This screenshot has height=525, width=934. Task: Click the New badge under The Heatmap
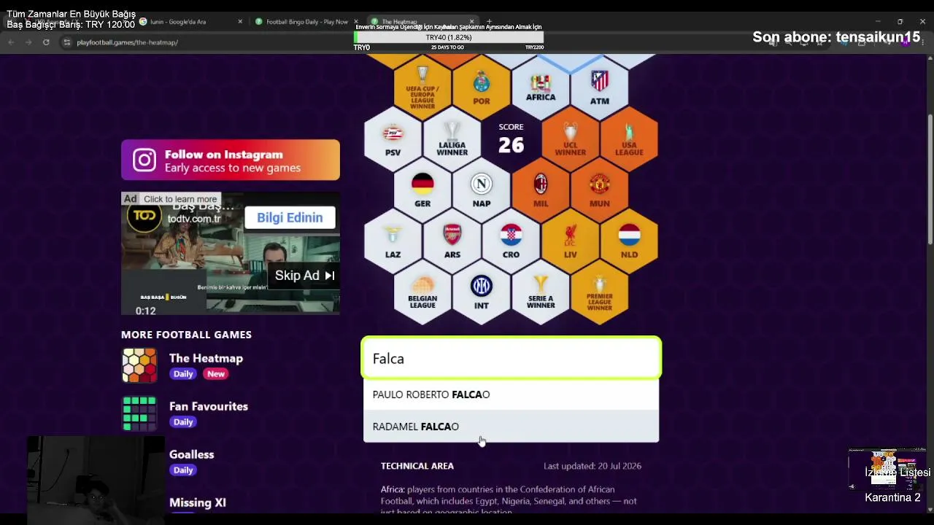click(x=215, y=374)
